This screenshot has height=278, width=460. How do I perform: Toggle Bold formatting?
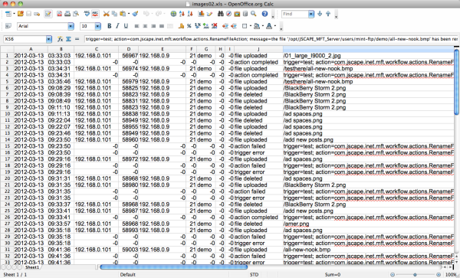click(109, 26)
